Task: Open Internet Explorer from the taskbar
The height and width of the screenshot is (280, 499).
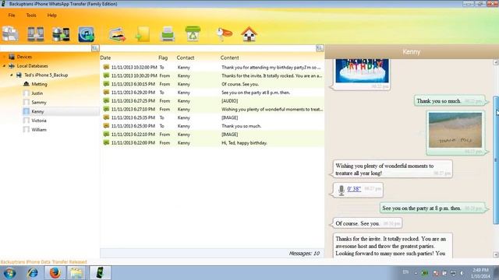Action: click(x=33, y=273)
